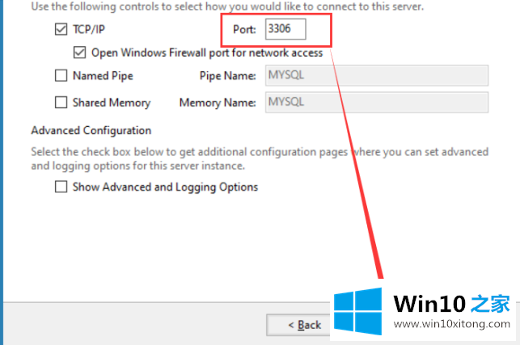The width and height of the screenshot is (520, 345).
Task: Go to the previous step with Back
Action: point(305,325)
